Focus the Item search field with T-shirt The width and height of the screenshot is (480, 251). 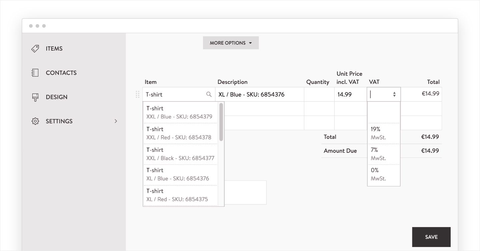click(179, 95)
